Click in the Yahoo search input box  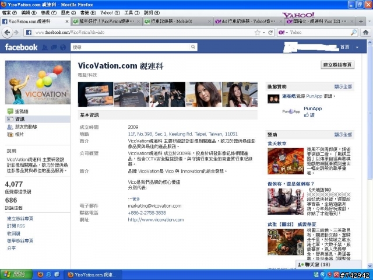click(320, 33)
